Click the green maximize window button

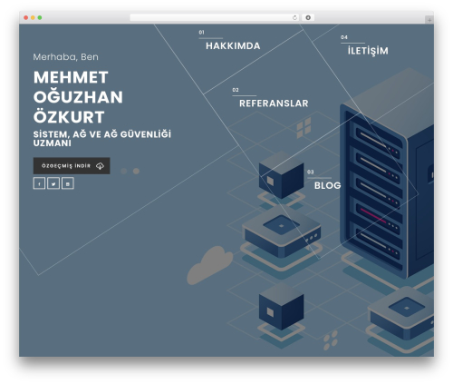(40, 18)
